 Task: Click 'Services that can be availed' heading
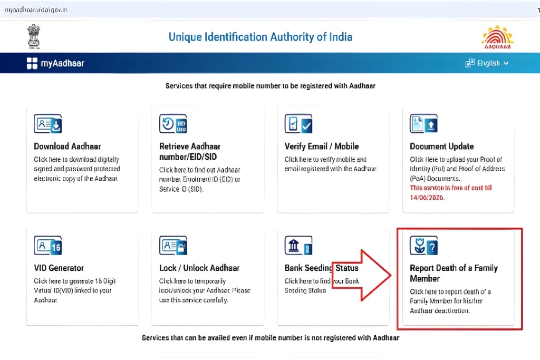tap(271, 338)
